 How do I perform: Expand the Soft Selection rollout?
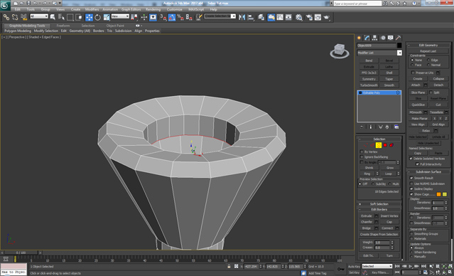[x=379, y=204]
